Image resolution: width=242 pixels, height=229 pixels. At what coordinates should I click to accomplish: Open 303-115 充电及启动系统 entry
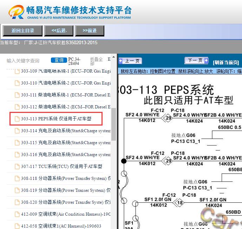pos(66,142)
